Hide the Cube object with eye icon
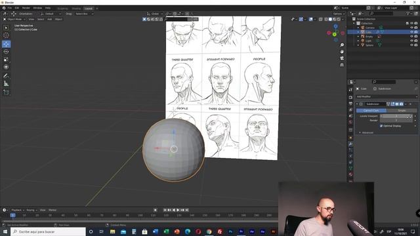420x236 pixels. 411,32
